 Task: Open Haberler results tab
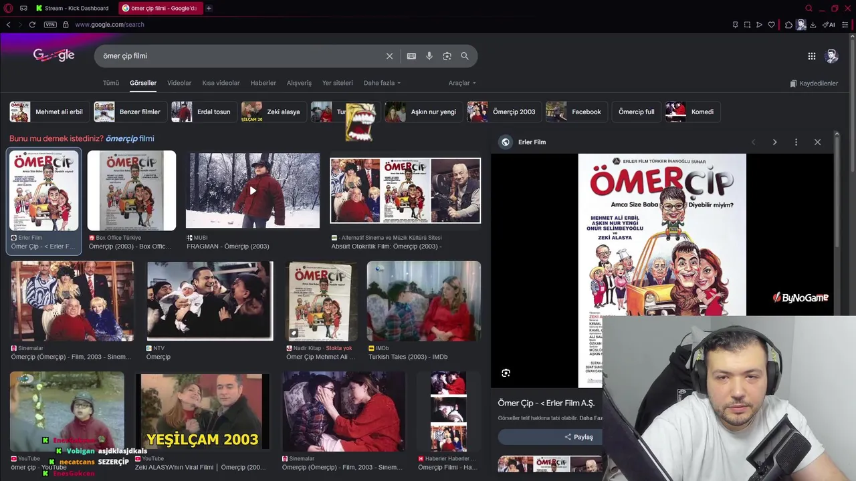point(263,83)
